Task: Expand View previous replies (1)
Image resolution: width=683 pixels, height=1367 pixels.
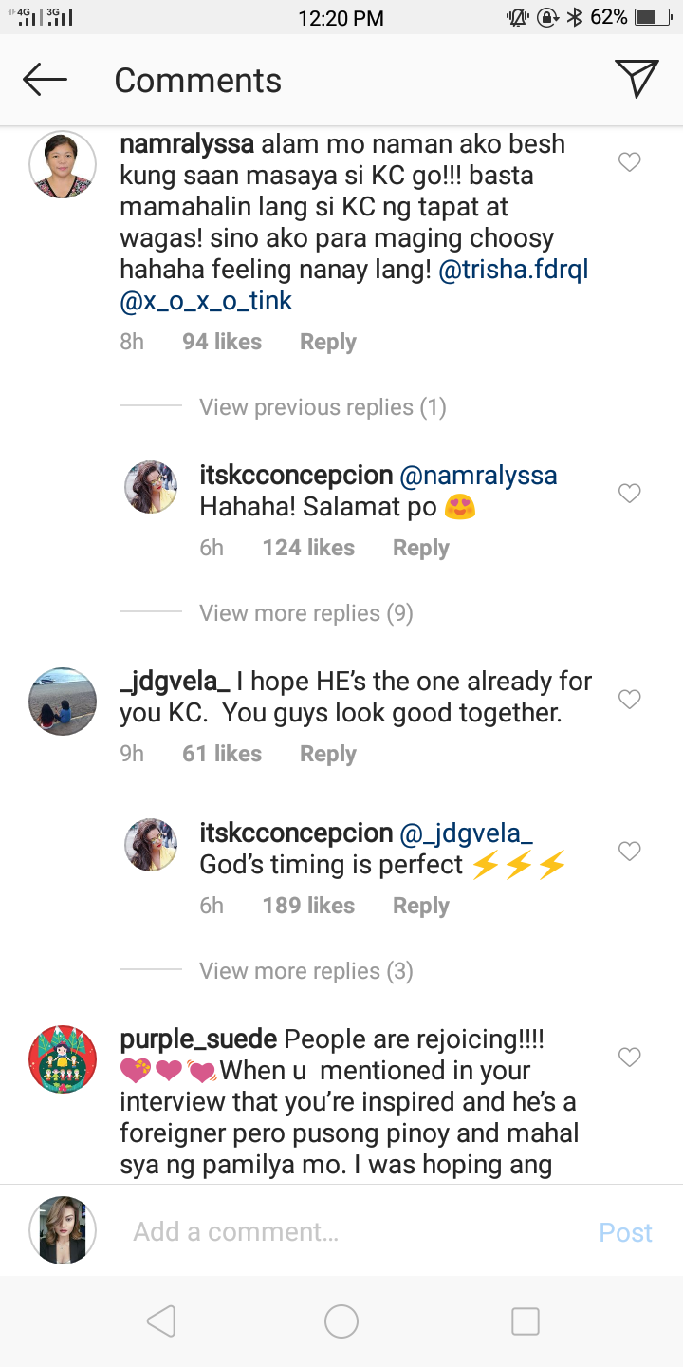Action: click(323, 407)
